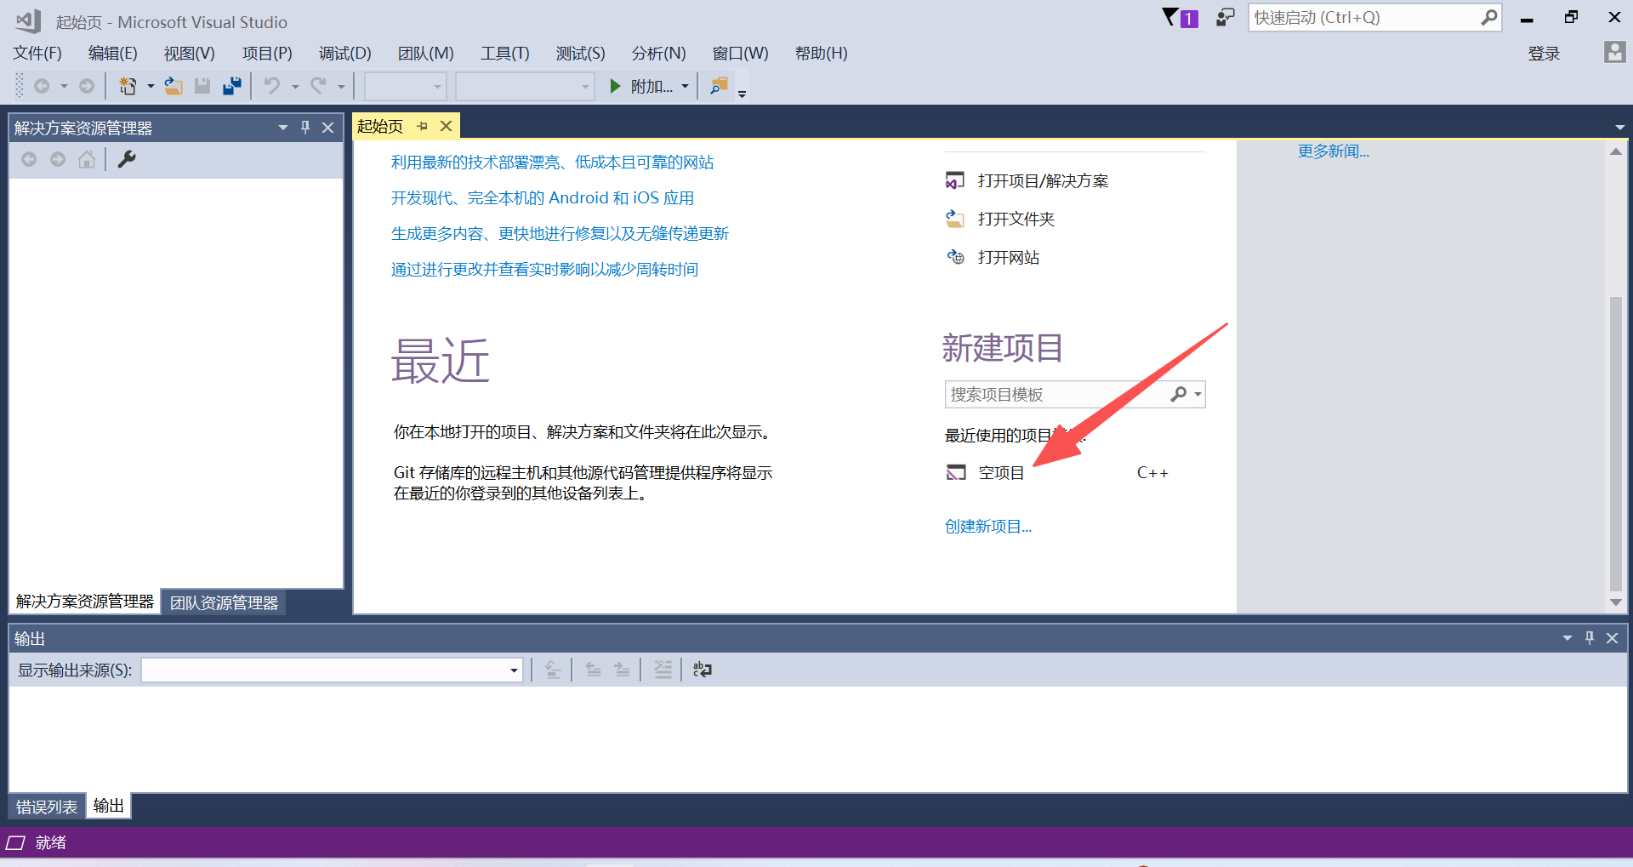Click the New Project toolbar icon

pos(128,85)
